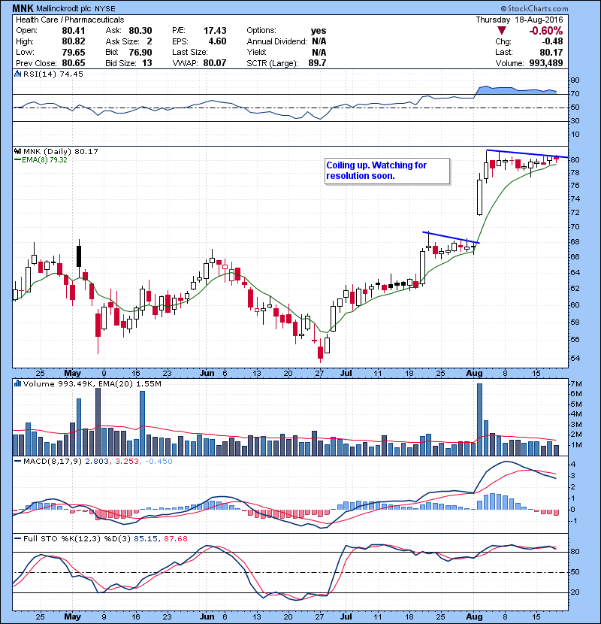601x624 pixels.
Task: Click the 54 label on price axis
Action: coord(575,358)
